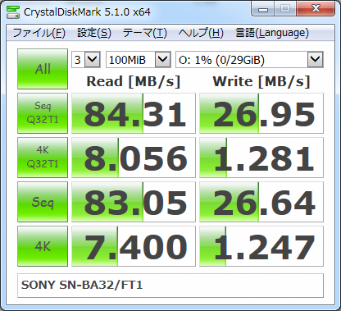Close the CrystalDiskMark window
This screenshot has width=341, height=311.
click(x=316, y=9)
